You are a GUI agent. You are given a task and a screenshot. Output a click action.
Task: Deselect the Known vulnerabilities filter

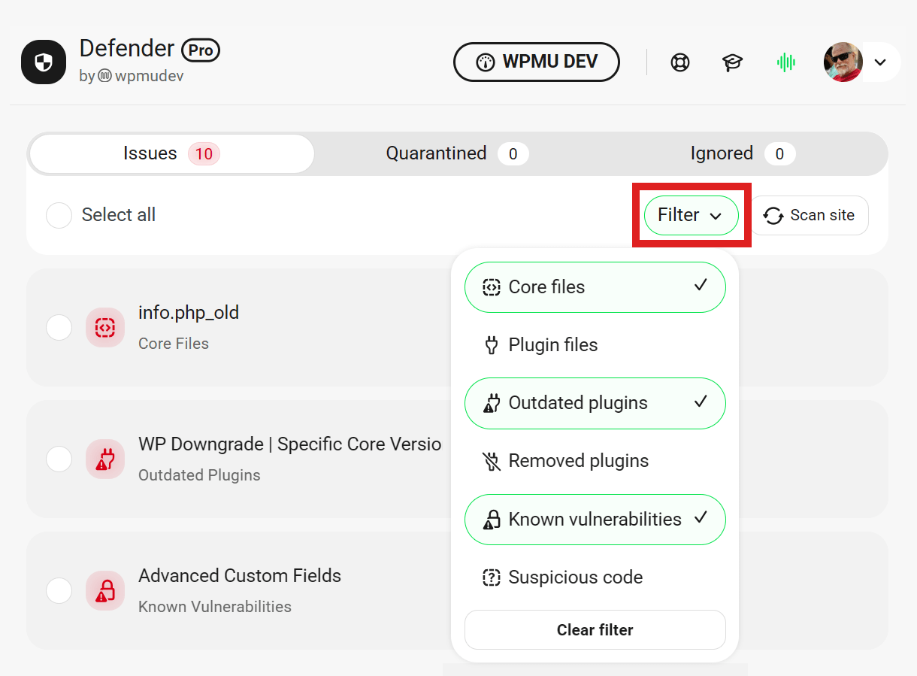point(595,520)
